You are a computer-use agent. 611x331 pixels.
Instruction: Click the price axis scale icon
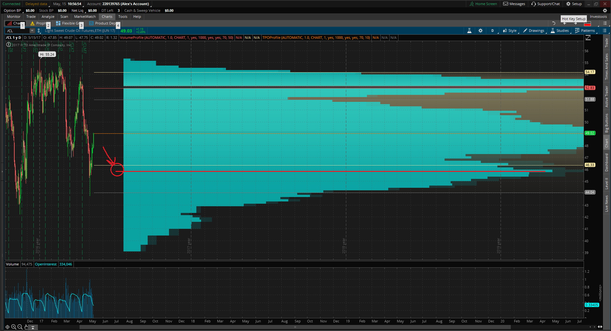pos(588,38)
